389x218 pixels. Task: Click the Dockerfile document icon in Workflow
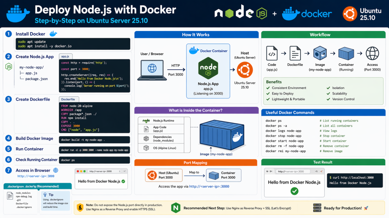click(x=295, y=54)
